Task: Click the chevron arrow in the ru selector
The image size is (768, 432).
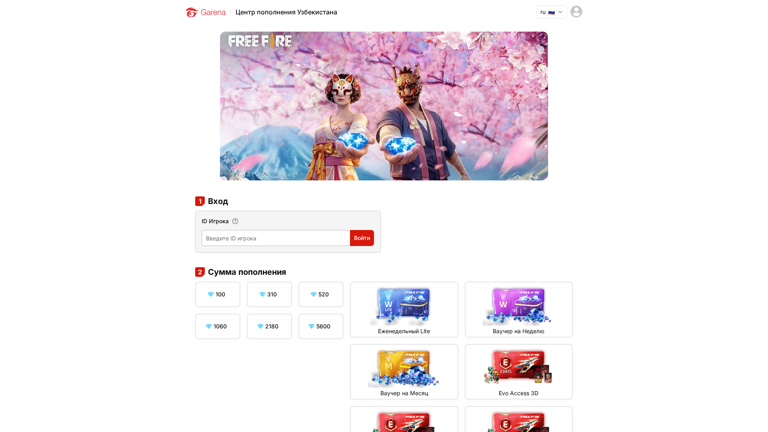Action: (560, 12)
